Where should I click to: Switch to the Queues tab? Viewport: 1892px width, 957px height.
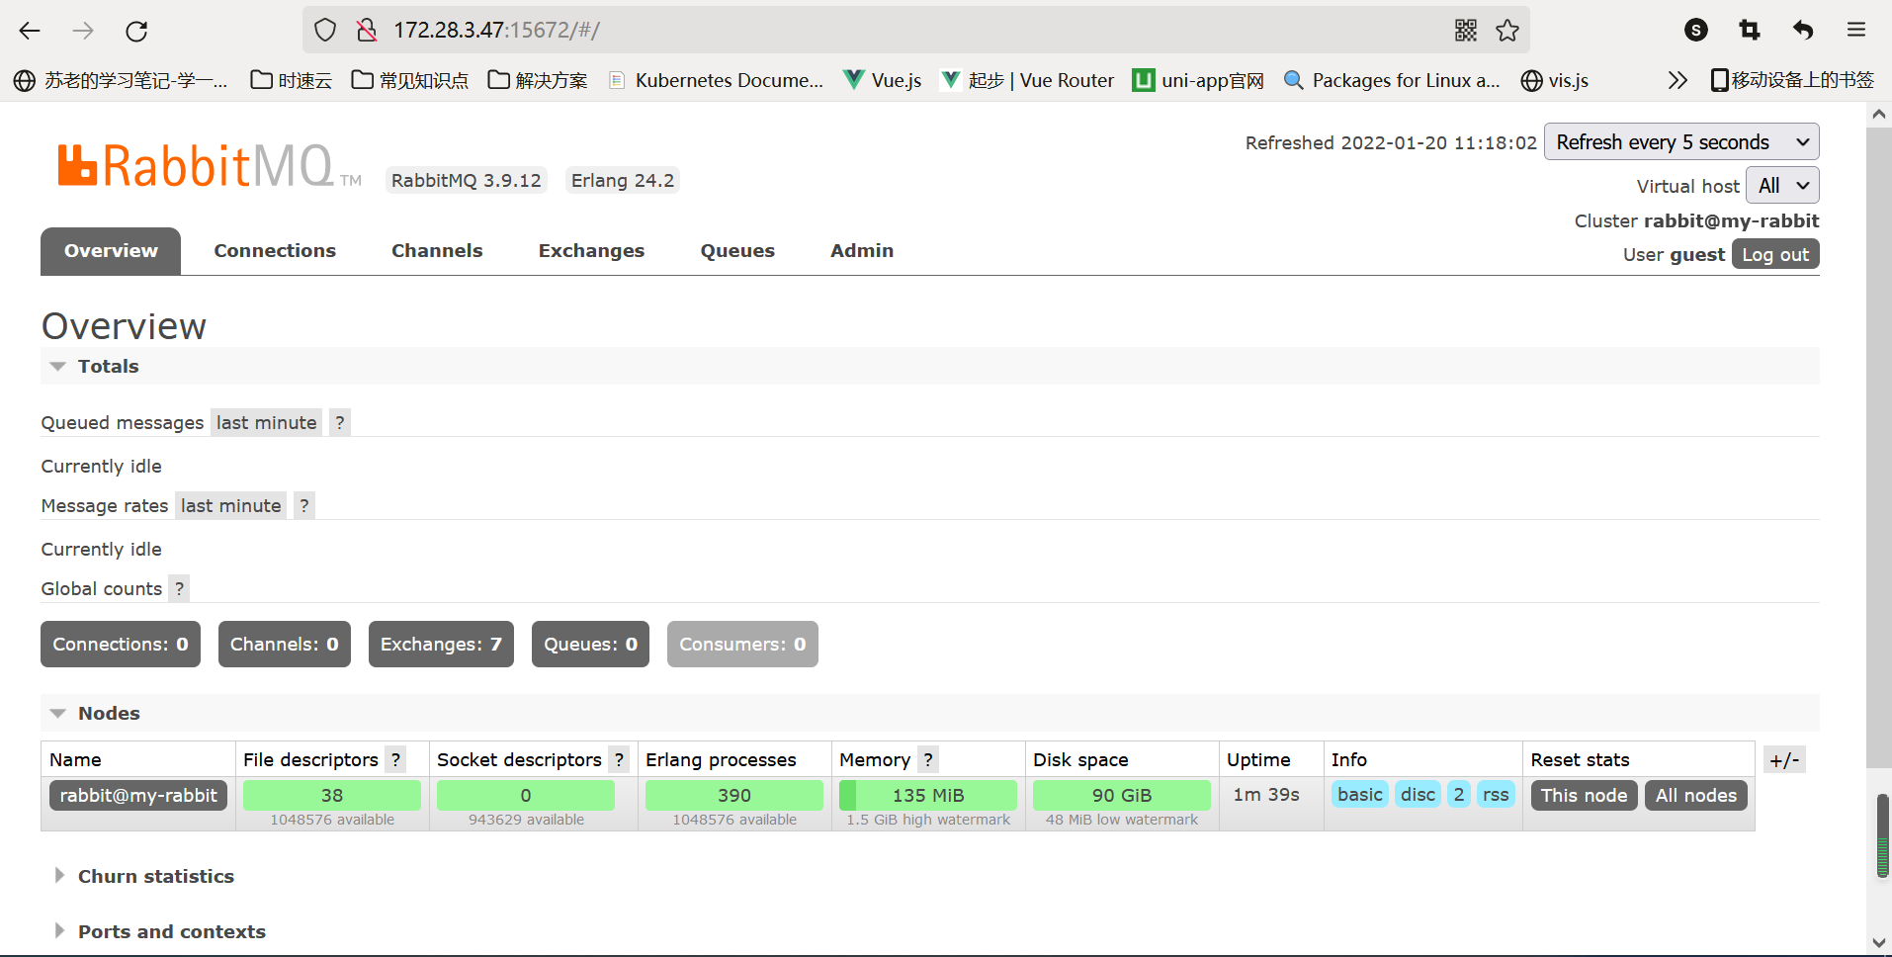737,251
